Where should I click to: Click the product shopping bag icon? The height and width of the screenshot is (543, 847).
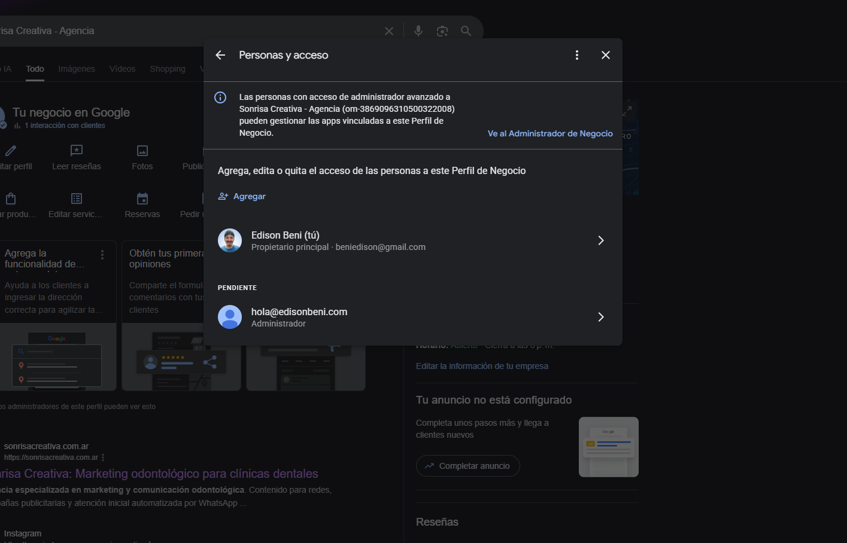[11, 199]
